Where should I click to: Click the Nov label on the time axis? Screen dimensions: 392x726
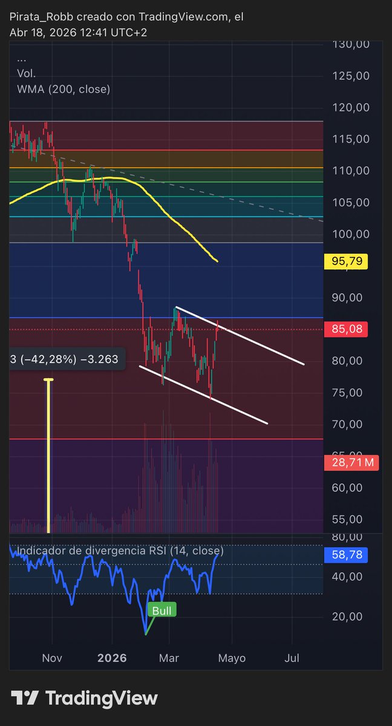[53, 658]
